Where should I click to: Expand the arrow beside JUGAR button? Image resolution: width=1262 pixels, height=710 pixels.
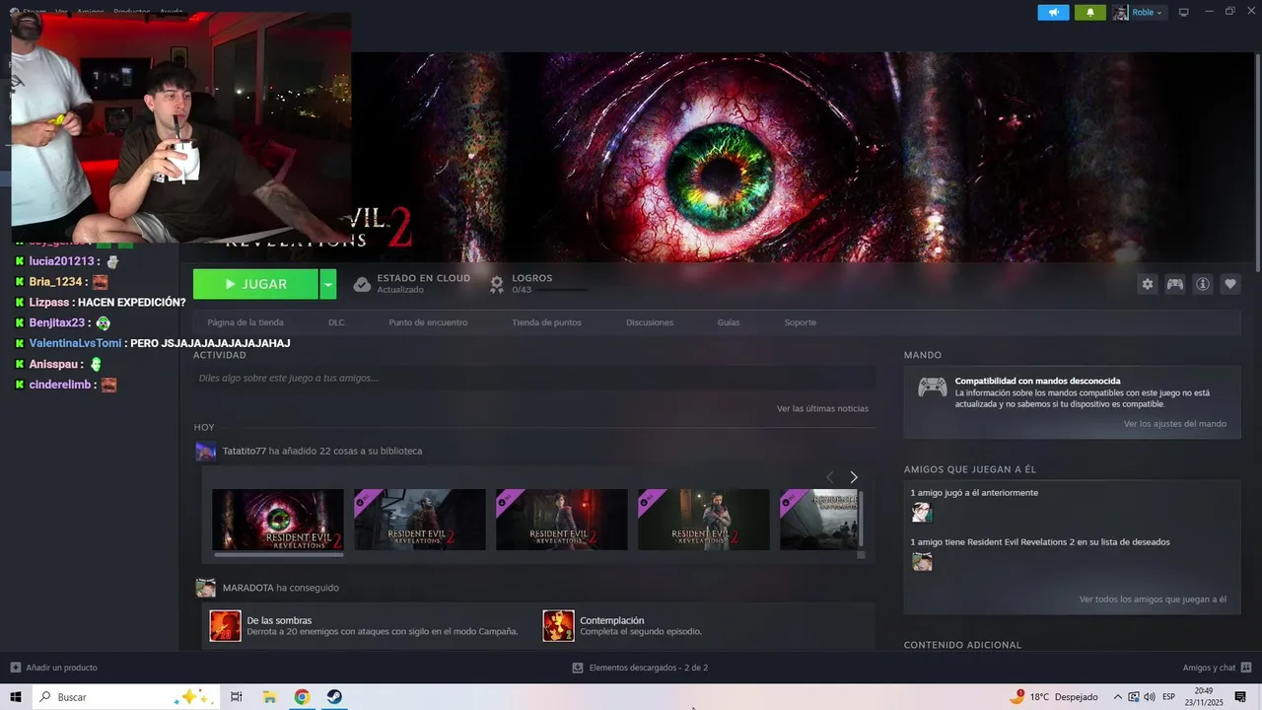coord(328,284)
